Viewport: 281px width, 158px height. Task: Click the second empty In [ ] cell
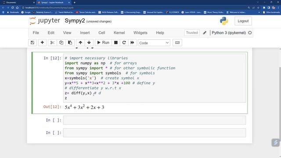tap(155, 133)
